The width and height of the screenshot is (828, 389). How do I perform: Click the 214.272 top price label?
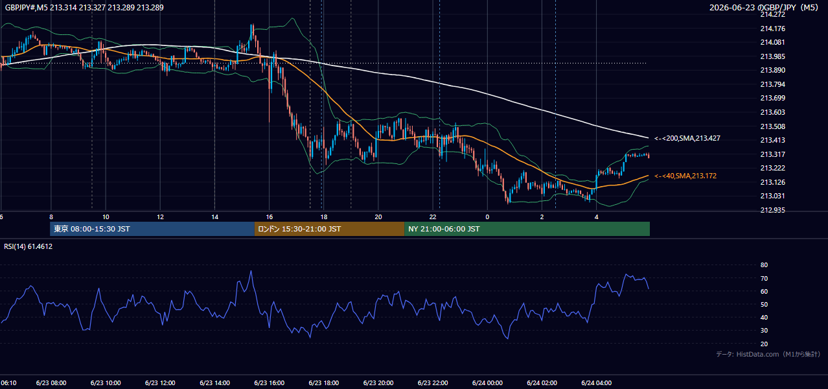point(772,14)
